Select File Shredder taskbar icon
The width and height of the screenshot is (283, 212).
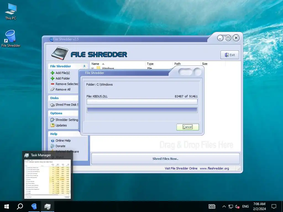click(34, 206)
